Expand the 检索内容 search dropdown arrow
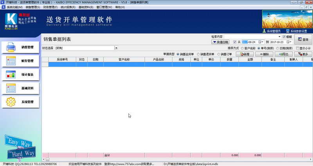Viewport: 313px width, 166px height. 279,37
